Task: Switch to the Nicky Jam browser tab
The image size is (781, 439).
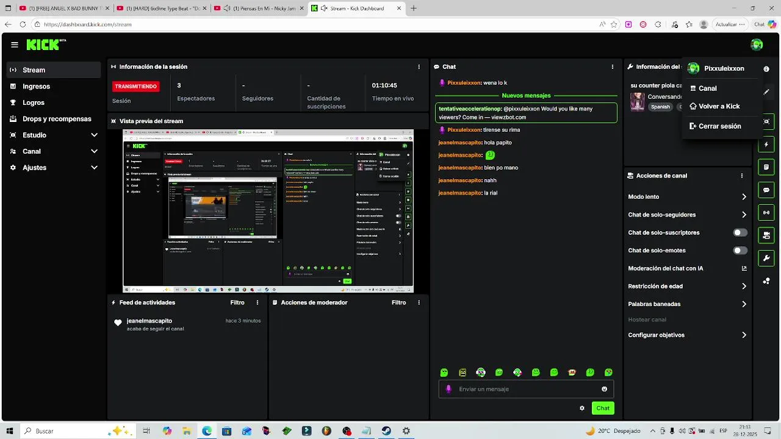Action: click(259, 8)
